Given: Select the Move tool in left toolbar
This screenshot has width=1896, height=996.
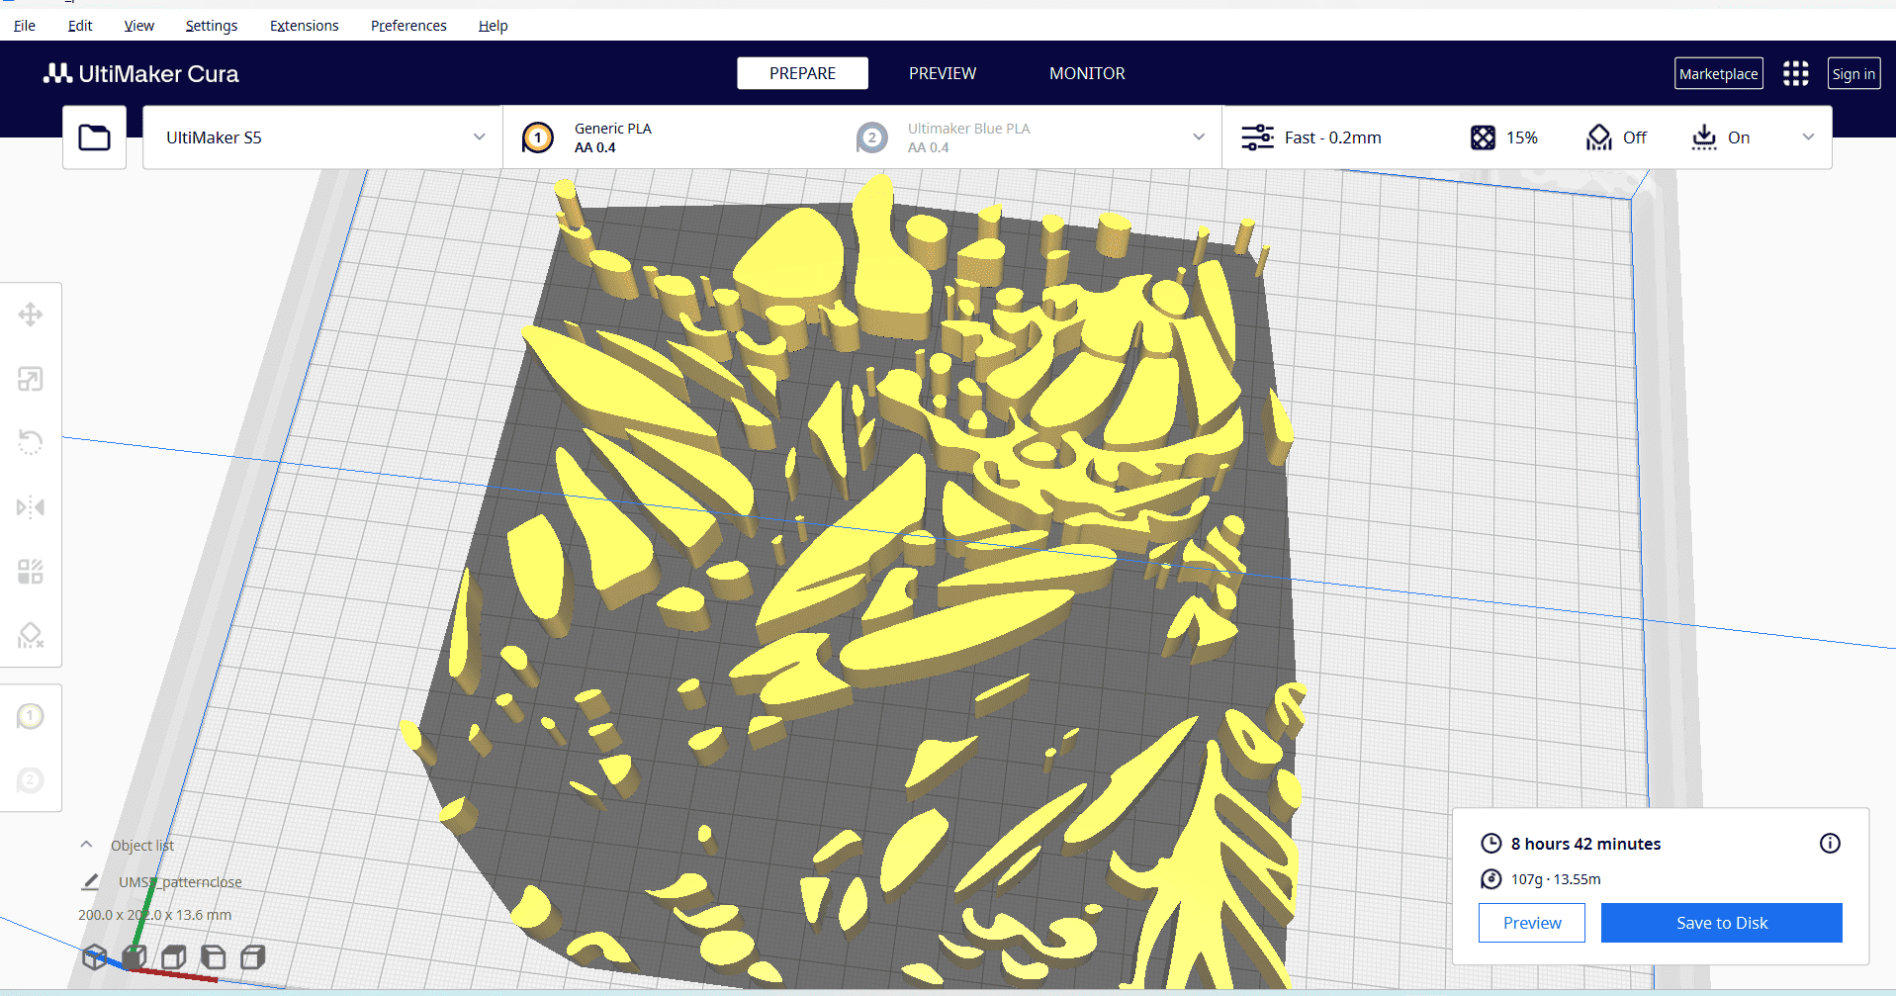Looking at the screenshot, I should click(31, 315).
